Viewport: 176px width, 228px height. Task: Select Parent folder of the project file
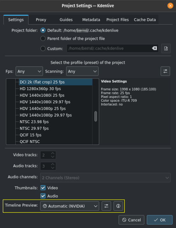[x=43, y=39]
